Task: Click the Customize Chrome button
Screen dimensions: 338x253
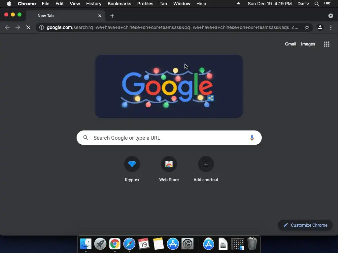Action: (x=305, y=225)
